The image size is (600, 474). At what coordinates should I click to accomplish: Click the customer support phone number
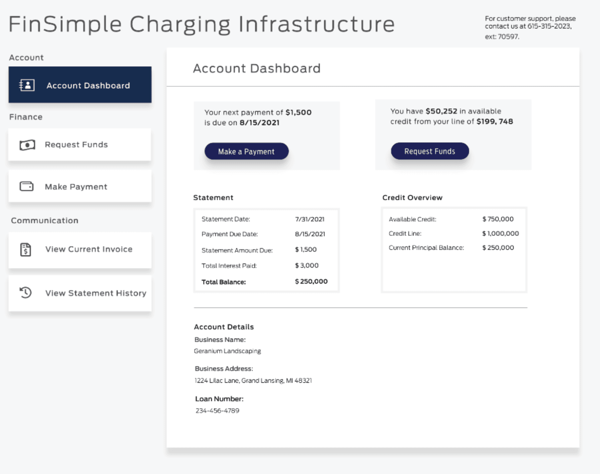coord(549,26)
